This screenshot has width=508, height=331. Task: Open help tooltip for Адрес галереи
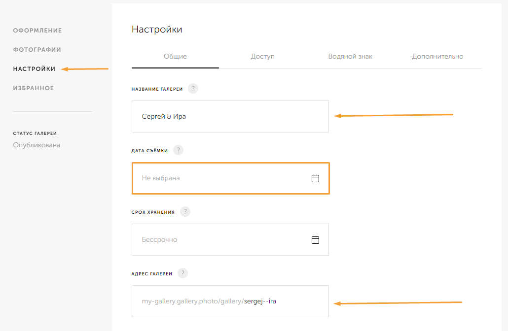pos(182,273)
